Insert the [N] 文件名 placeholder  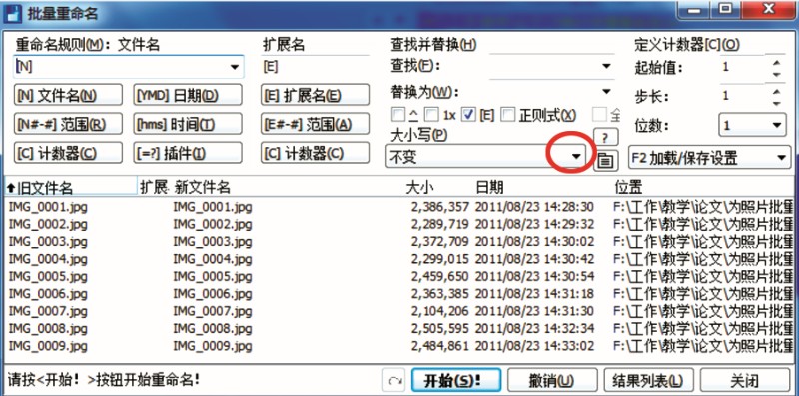coord(68,95)
